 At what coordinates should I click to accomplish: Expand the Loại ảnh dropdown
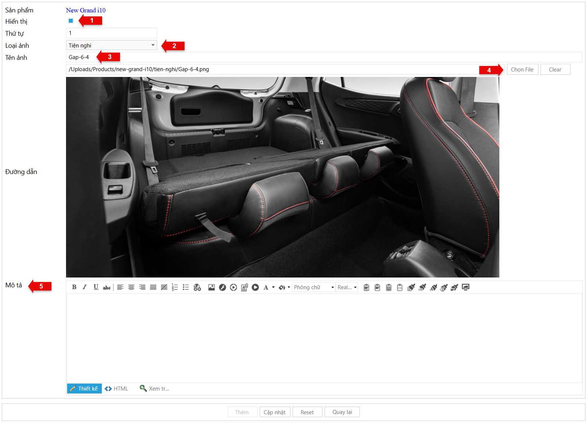(x=153, y=45)
